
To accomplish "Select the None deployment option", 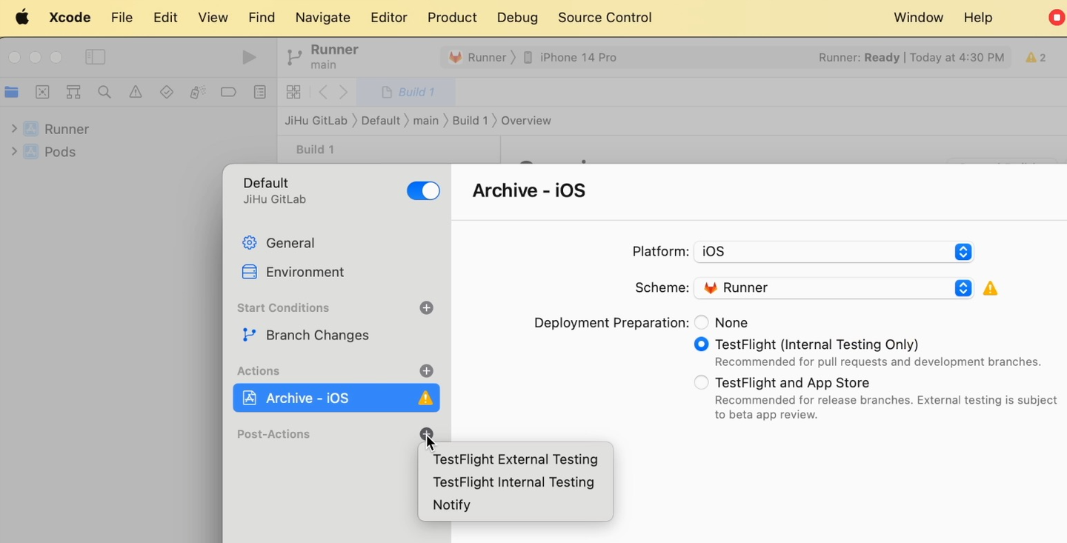I will tap(701, 322).
